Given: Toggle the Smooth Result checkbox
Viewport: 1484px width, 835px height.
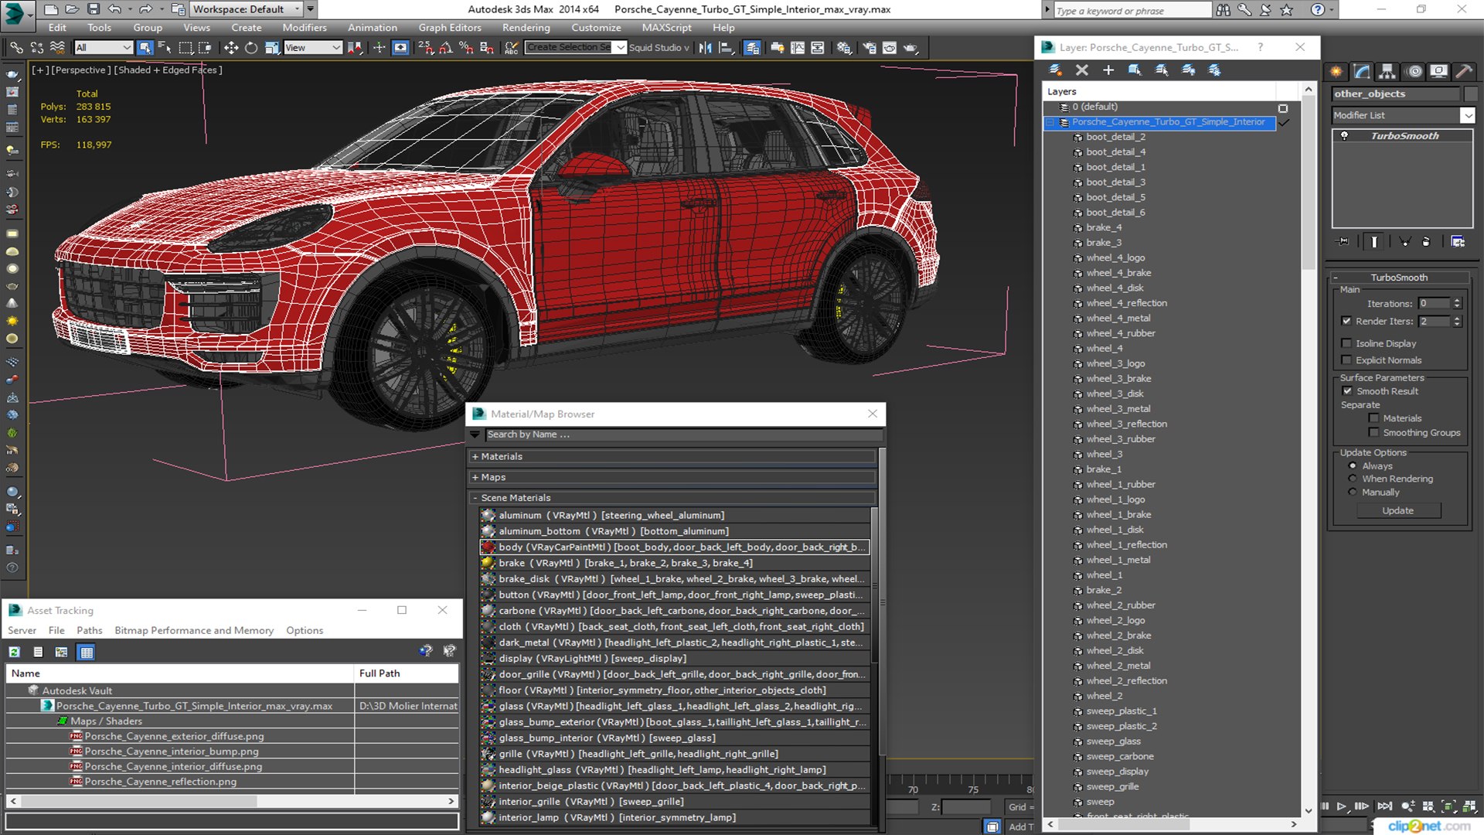Looking at the screenshot, I should point(1347,391).
